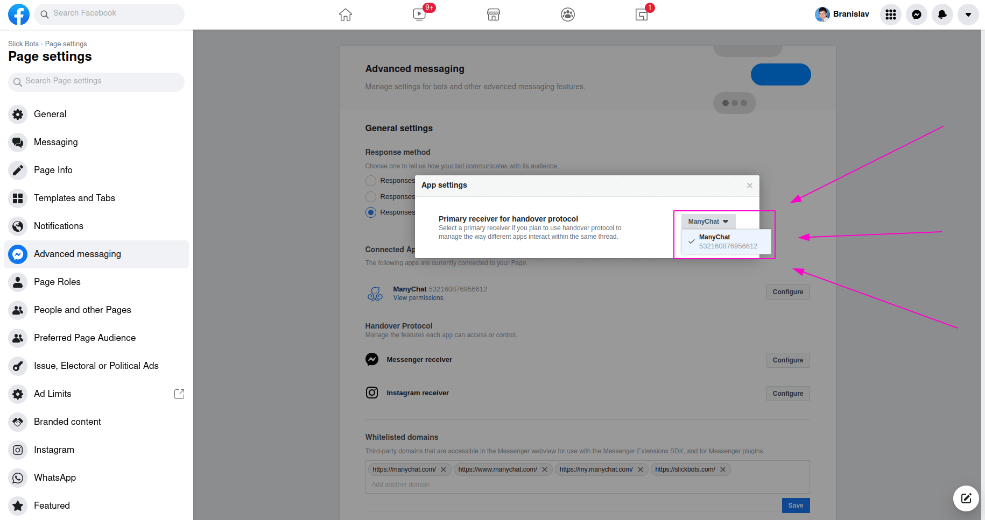Image resolution: width=985 pixels, height=520 pixels.
Task: Select the first Responses radio button
Action: (371, 181)
